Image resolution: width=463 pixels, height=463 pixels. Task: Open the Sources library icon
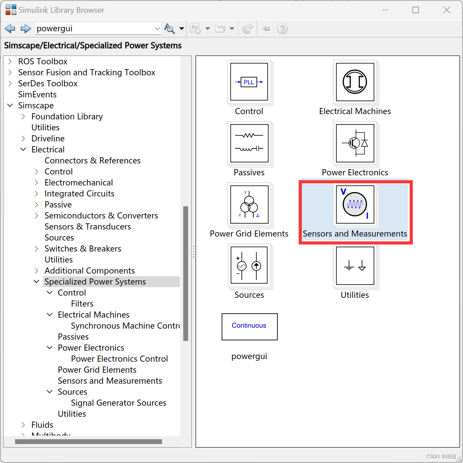249,266
